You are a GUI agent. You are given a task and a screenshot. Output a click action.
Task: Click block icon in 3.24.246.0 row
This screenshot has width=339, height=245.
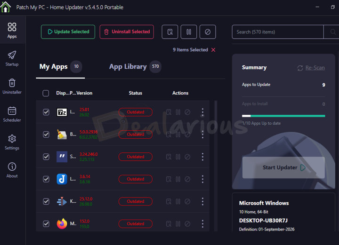(x=187, y=157)
